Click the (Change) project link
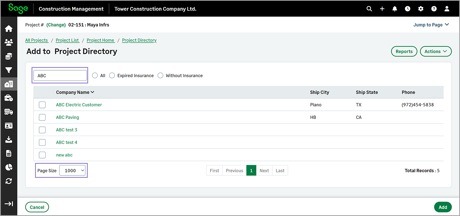The width and height of the screenshot is (460, 216). (56, 25)
